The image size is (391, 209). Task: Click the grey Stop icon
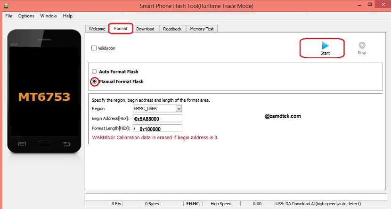coord(362,45)
